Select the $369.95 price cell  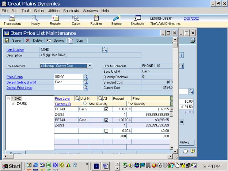151,109
